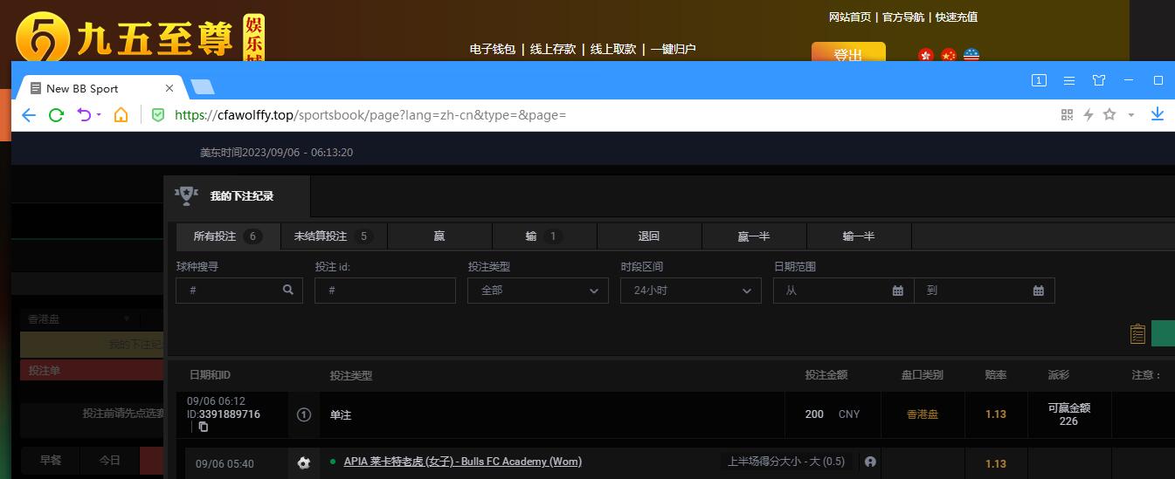1175x479 pixels.
Task: Click the 电子钱包 link
Action: click(x=493, y=50)
